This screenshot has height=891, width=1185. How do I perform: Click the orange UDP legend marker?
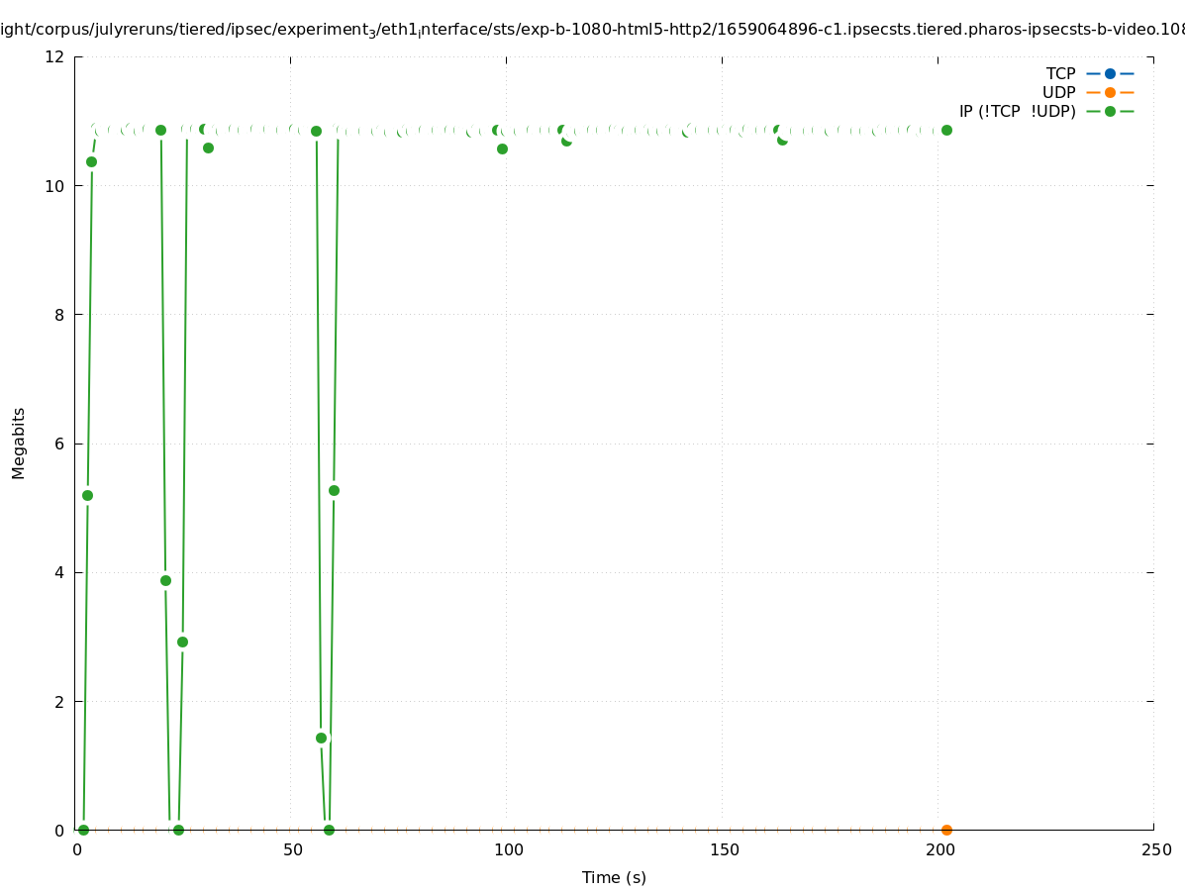click(x=1110, y=92)
